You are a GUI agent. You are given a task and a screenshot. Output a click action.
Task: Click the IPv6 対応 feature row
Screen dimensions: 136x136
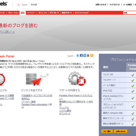pyautogui.click(x=119, y=91)
